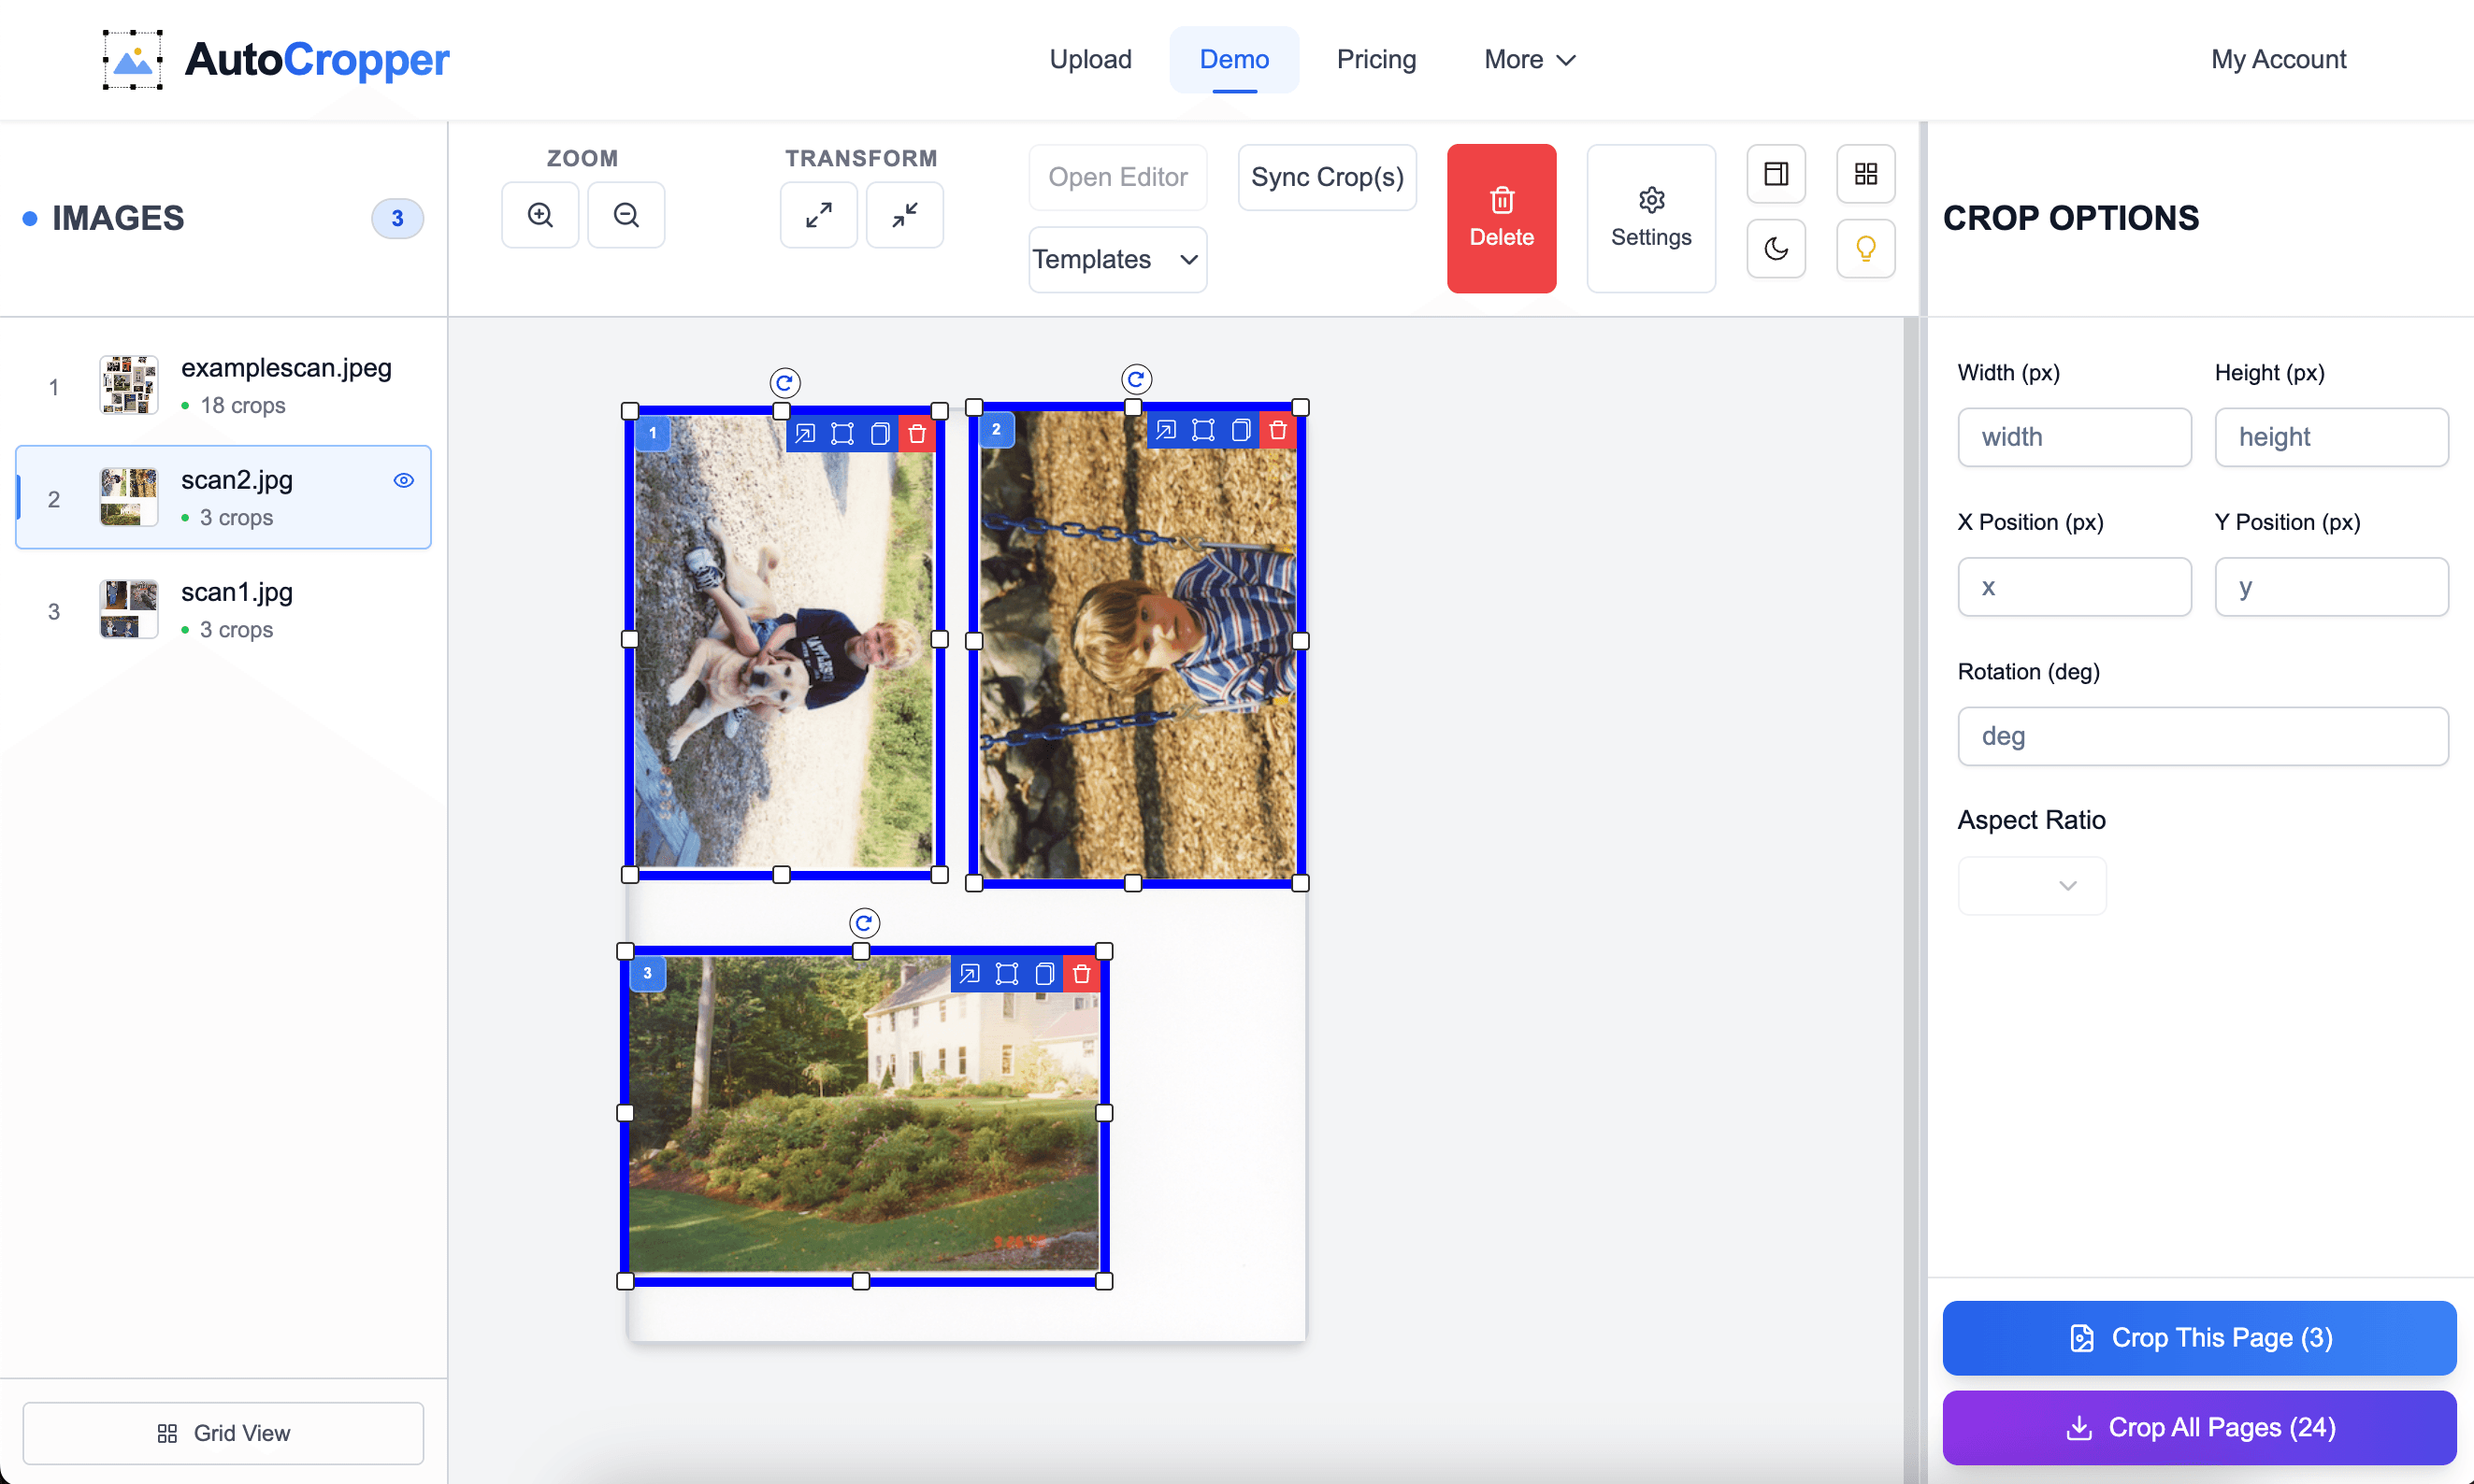The width and height of the screenshot is (2474, 1484).
Task: Toggle visibility eye on scan2.jpg
Action: pyautogui.click(x=404, y=480)
